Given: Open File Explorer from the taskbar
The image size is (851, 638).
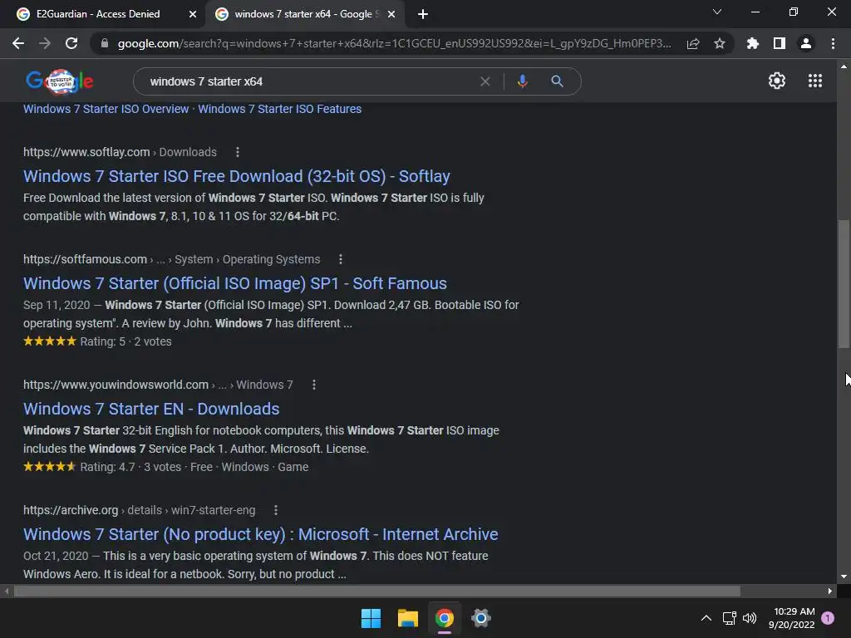Looking at the screenshot, I should point(407,618).
